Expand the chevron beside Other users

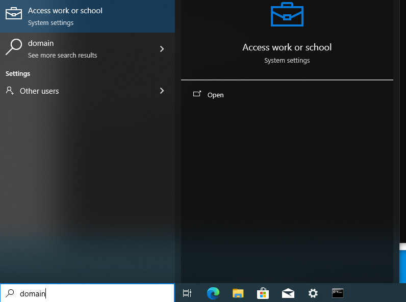point(162,91)
